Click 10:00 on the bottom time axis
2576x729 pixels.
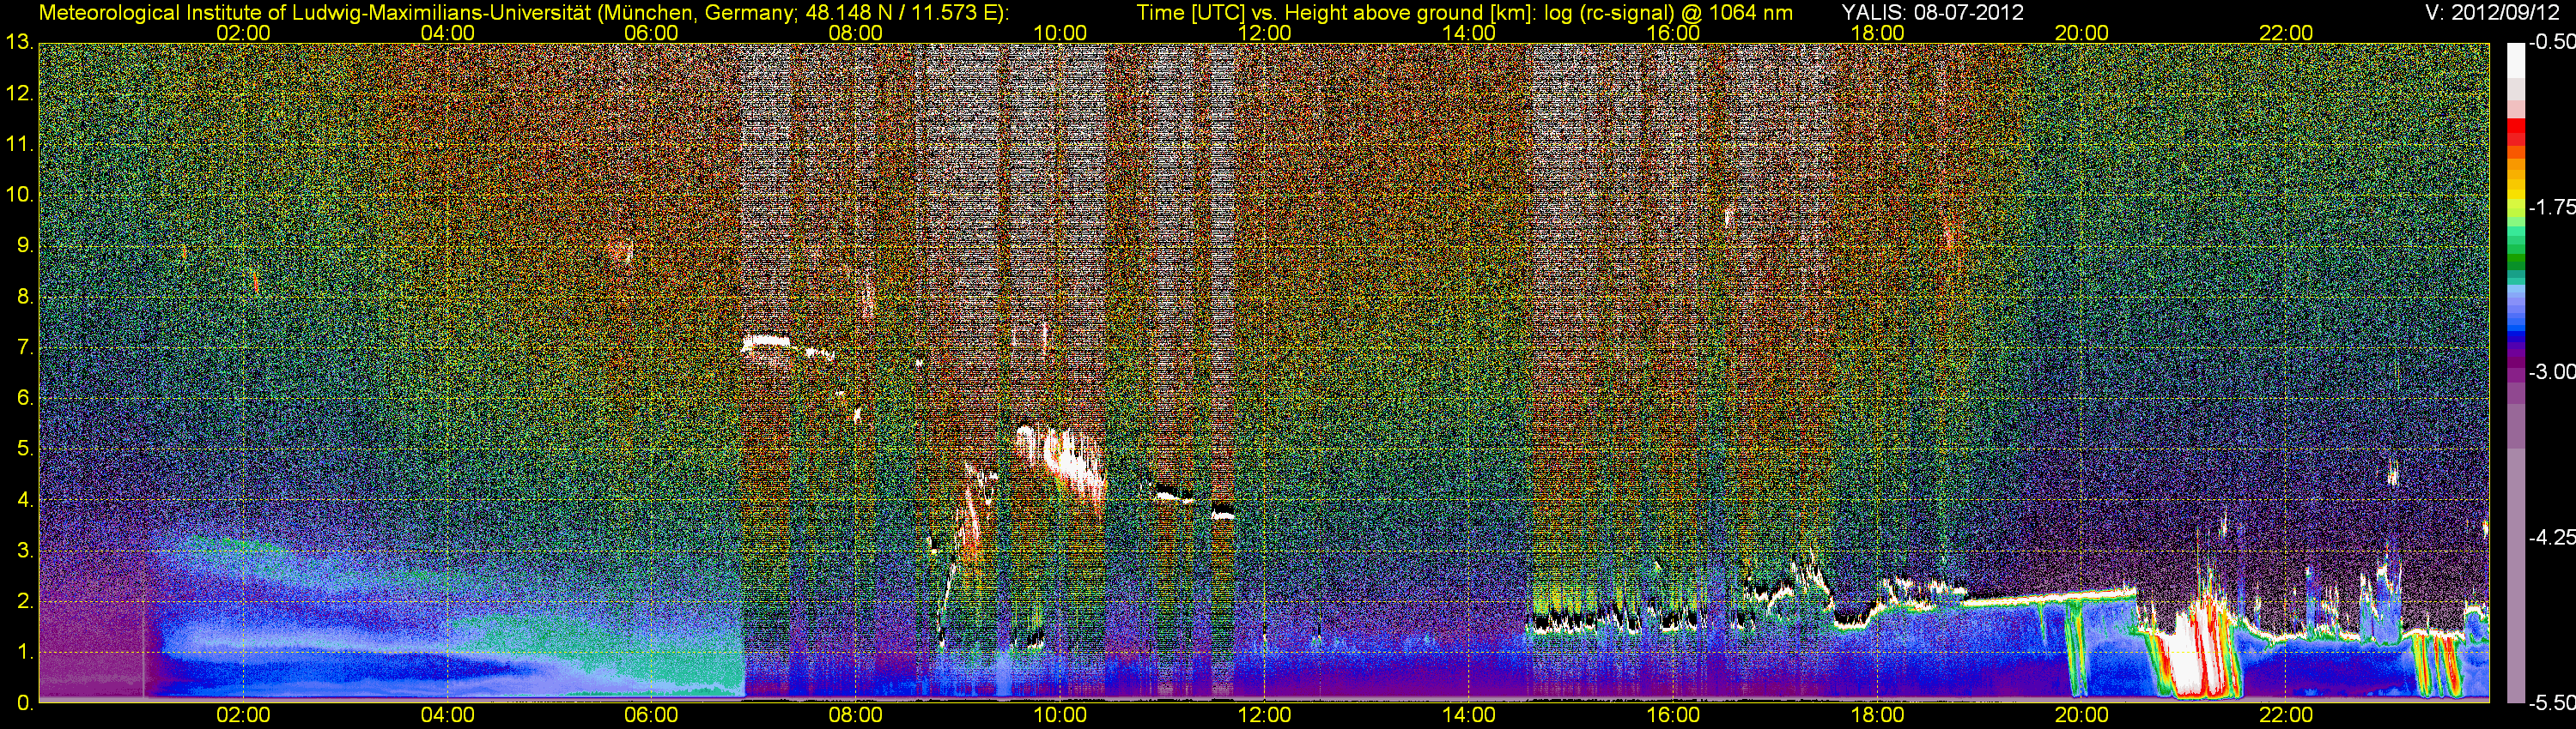tap(1060, 715)
